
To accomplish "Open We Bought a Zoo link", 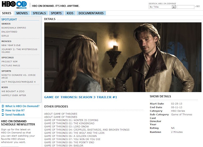I will click(x=13, y=91).
